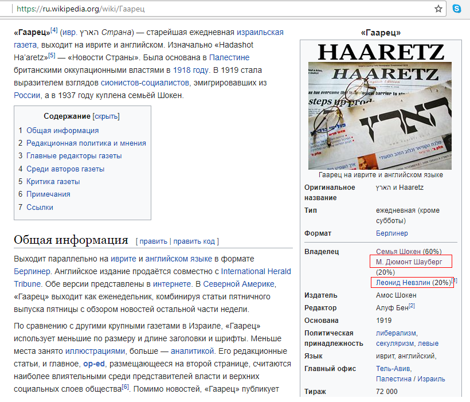Open the интернете link
Viewport: 470px width, 402px height.
[172, 284]
